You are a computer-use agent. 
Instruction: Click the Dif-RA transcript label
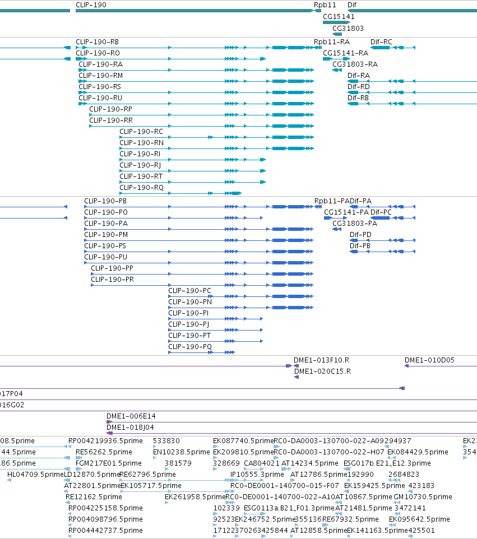pos(358,75)
